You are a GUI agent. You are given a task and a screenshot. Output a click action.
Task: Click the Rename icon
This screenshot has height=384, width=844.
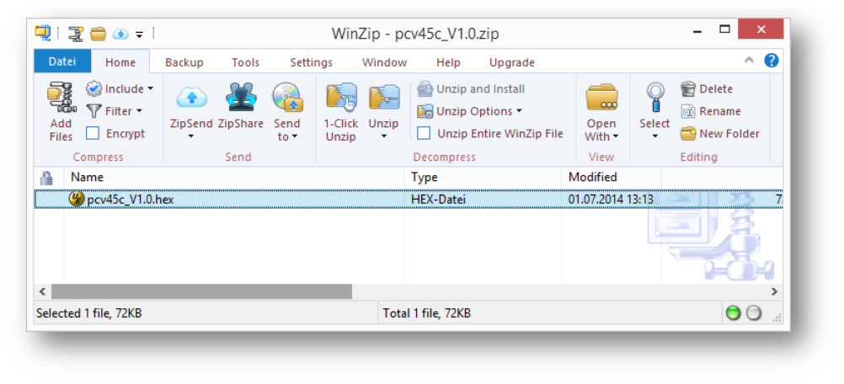pos(688,111)
